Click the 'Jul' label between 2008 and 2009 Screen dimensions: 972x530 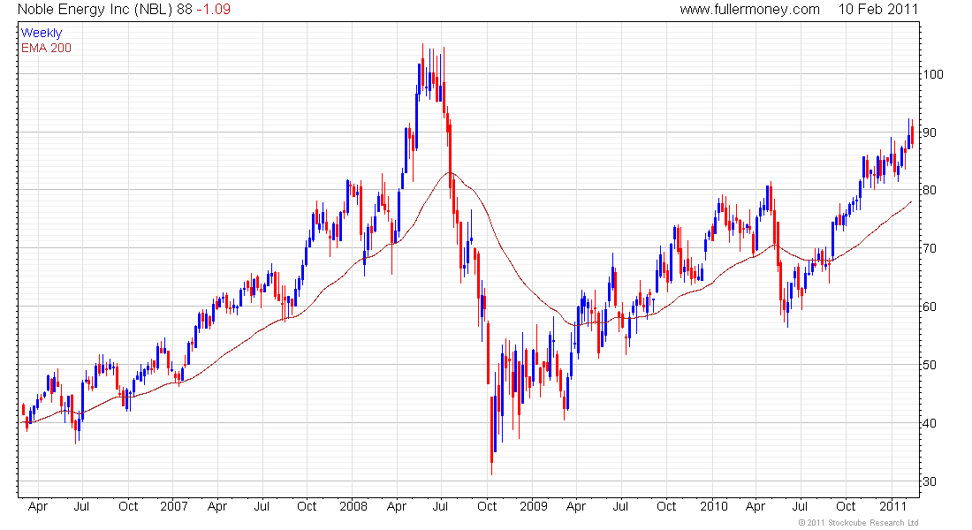(440, 506)
